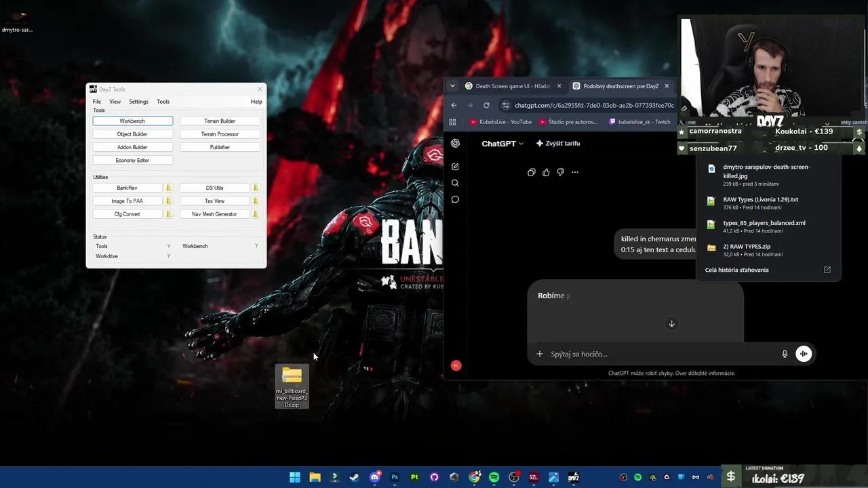The image size is (868, 488).
Task: Launch Object Builder
Action: tap(133, 134)
